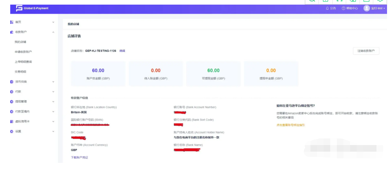
Task: Click the 编辑 link next to store name
Action: 122,51
